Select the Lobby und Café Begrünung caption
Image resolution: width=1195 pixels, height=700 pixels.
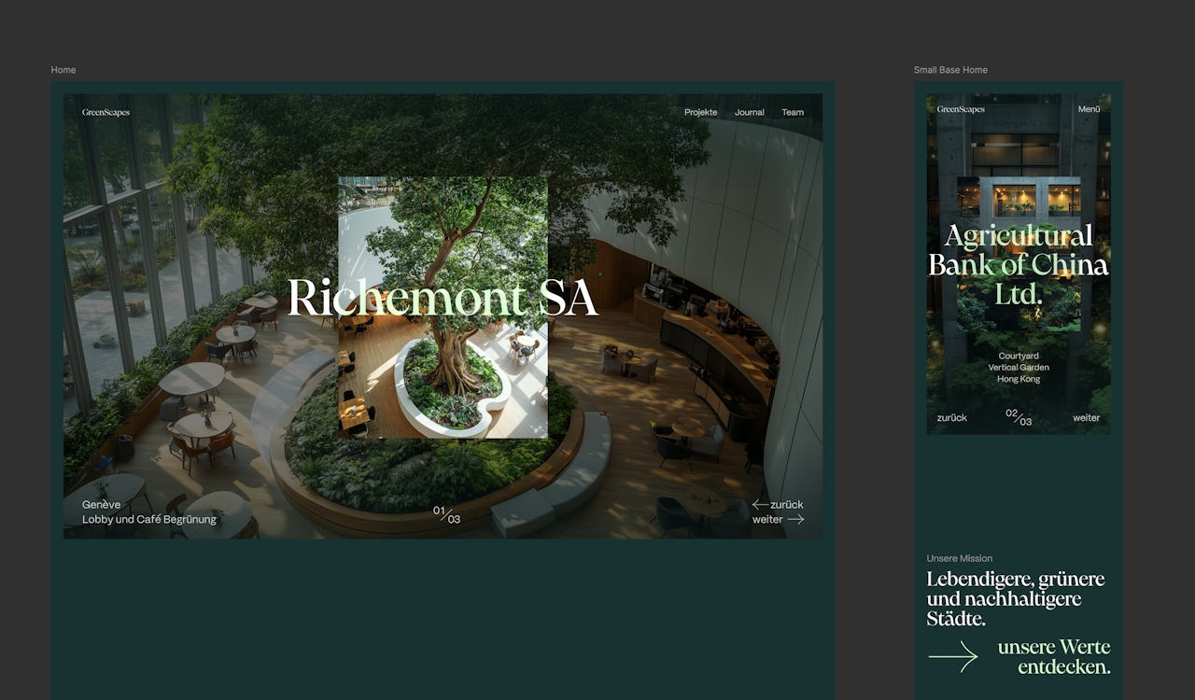[x=149, y=520]
